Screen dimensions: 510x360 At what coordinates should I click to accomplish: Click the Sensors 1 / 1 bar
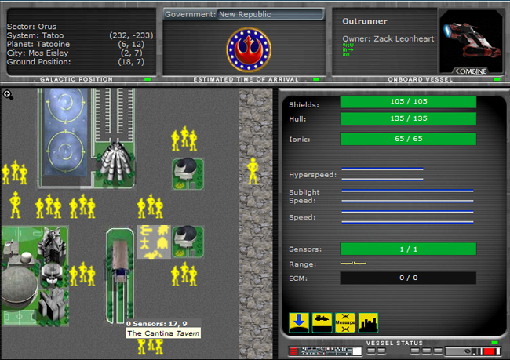tap(408, 249)
